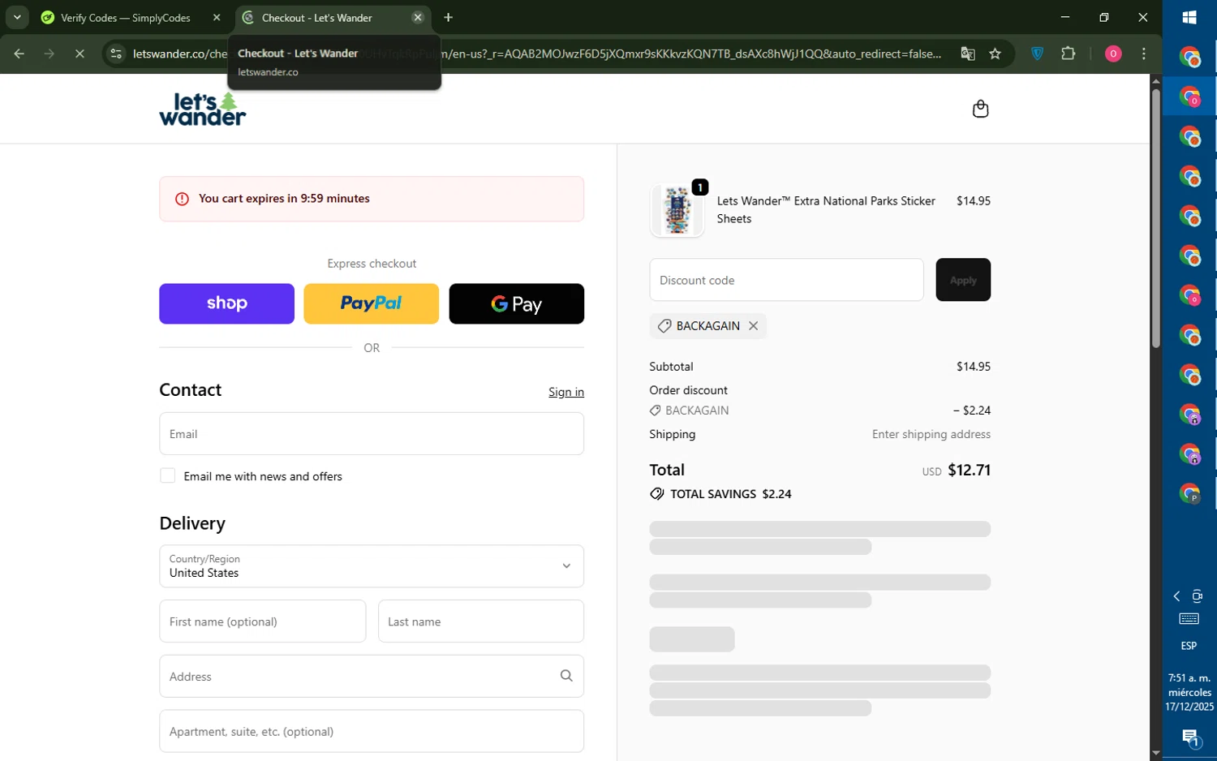The width and height of the screenshot is (1217, 761).
Task: Open the Bitwarden shield extension
Action: [x=1037, y=54]
